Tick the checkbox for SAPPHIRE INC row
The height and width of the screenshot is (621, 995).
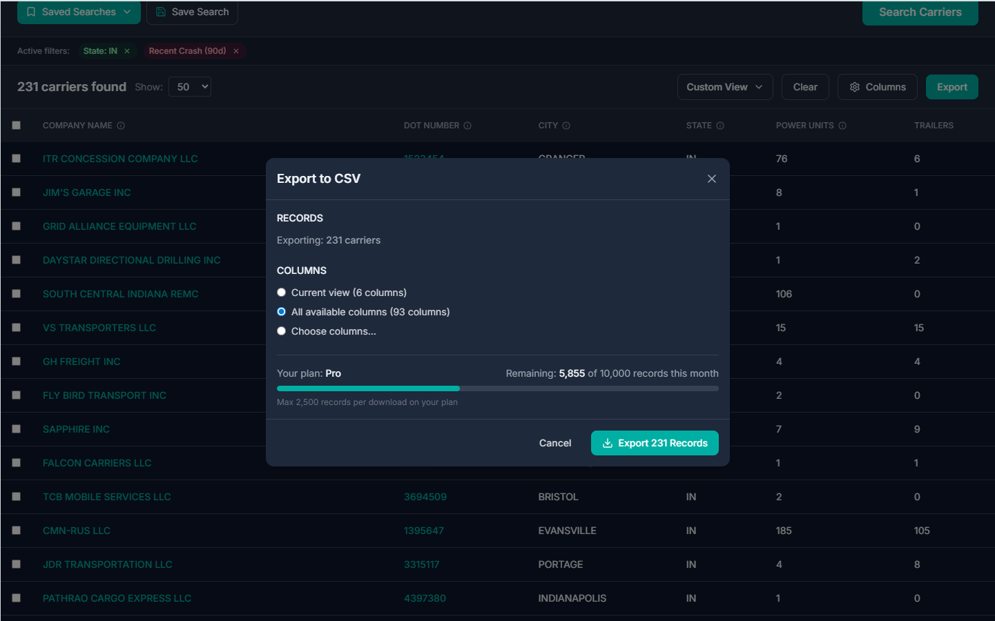(x=17, y=428)
